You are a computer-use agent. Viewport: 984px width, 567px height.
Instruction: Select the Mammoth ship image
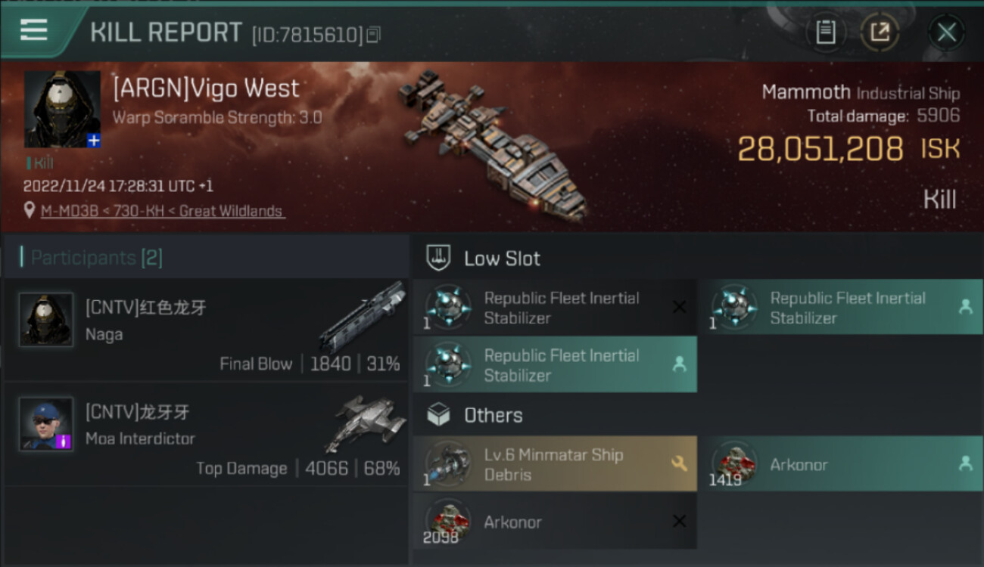click(494, 144)
